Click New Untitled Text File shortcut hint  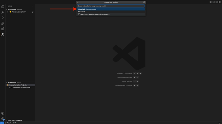pos(127,85)
